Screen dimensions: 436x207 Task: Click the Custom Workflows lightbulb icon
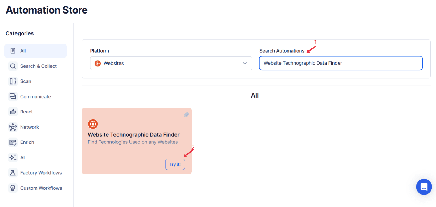click(13, 188)
